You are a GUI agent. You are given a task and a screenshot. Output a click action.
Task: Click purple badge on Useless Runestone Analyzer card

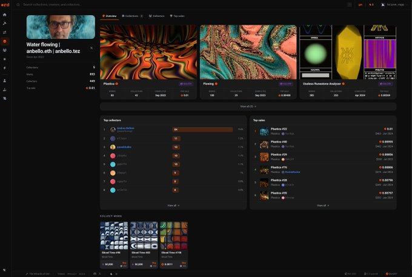pyautogui.click(x=385, y=84)
